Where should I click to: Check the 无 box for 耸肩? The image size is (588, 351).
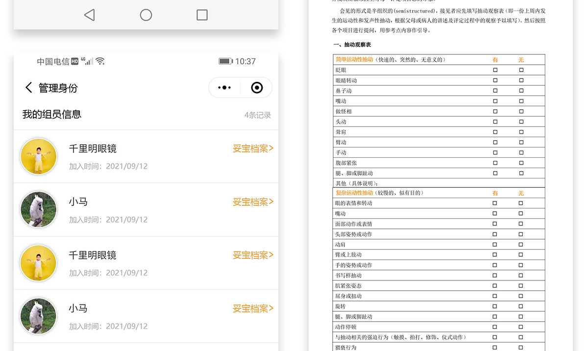click(x=521, y=132)
